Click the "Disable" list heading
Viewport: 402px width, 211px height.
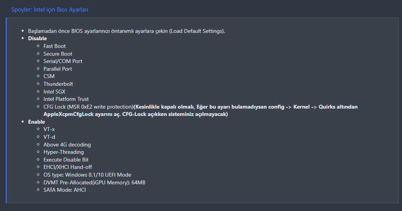(x=37, y=38)
